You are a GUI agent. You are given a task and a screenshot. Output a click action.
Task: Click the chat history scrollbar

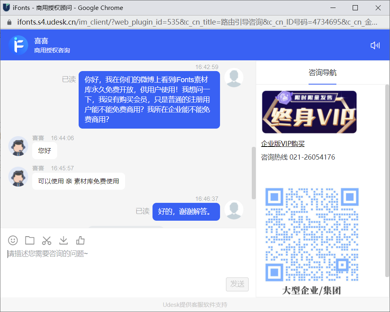pyautogui.click(x=254, y=173)
